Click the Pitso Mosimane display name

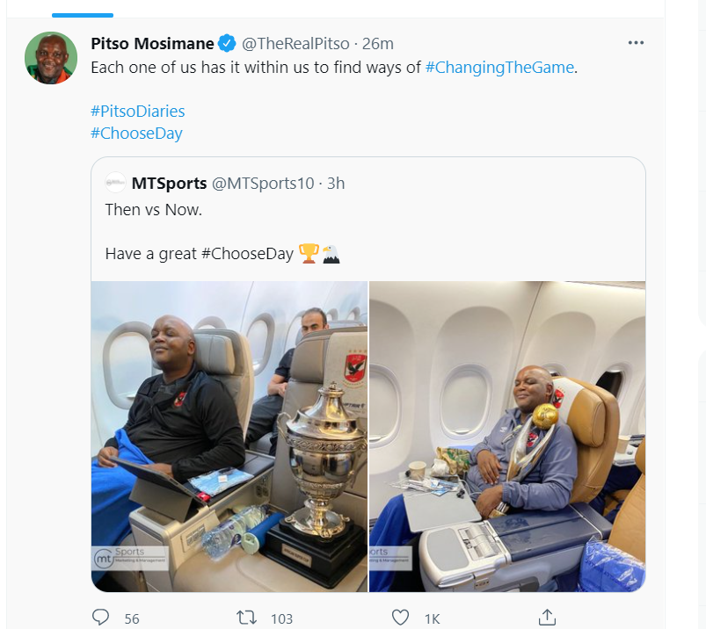coord(153,43)
